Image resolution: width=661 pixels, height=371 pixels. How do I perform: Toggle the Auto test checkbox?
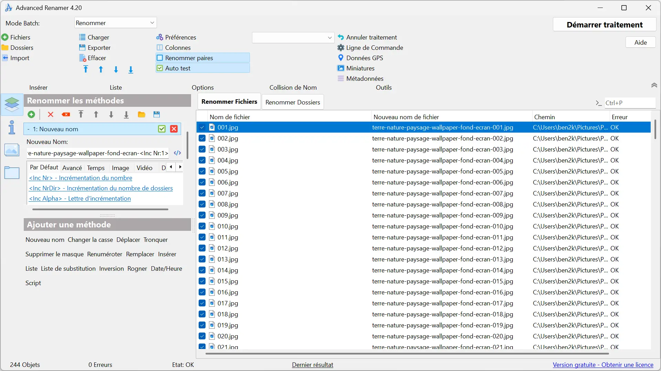coord(160,68)
